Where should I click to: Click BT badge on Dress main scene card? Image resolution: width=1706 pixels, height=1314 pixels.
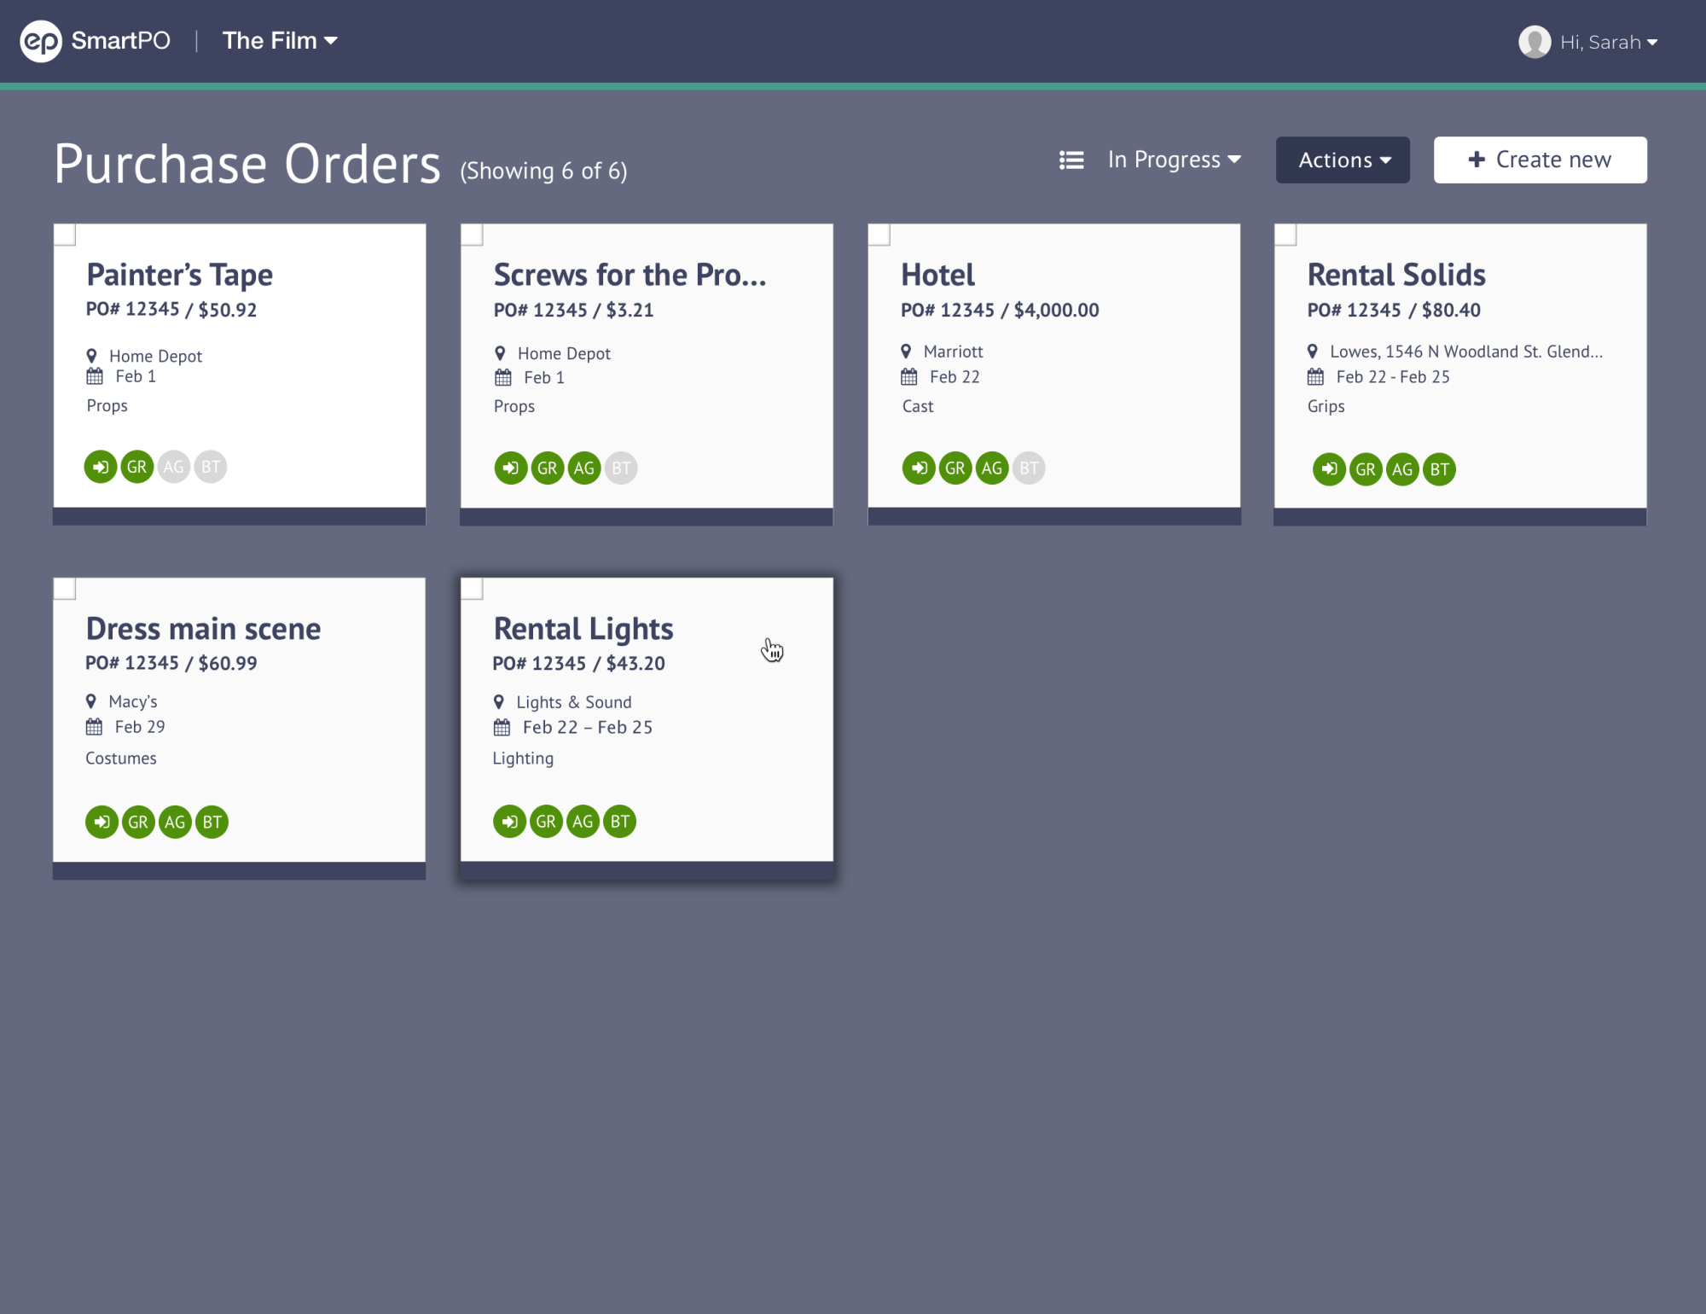point(212,822)
